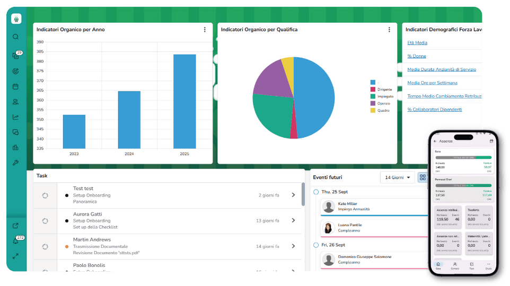Click the Task list vertical scrollbar
510x286 pixels.
pyautogui.click(x=303, y=194)
